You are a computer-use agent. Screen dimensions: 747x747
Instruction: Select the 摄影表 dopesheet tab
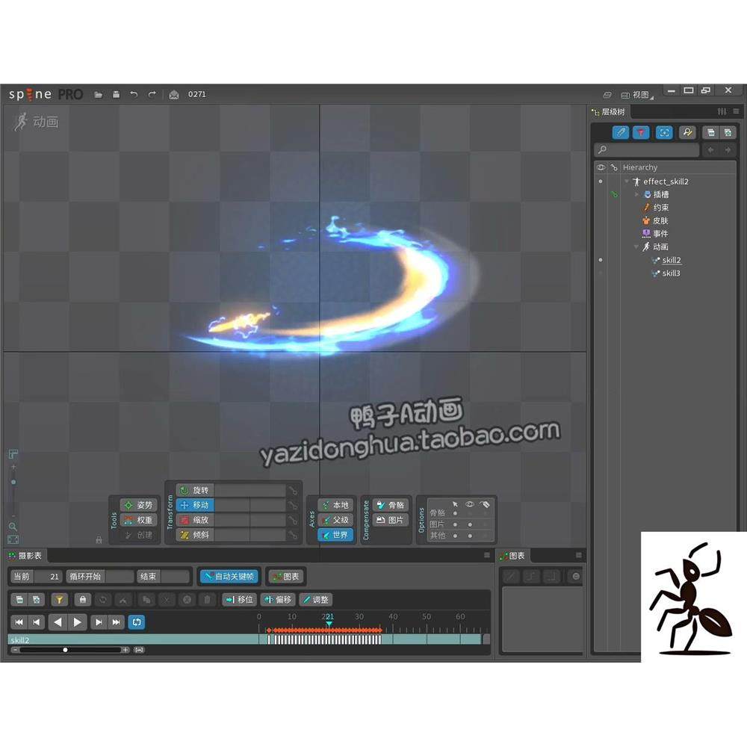coord(25,556)
